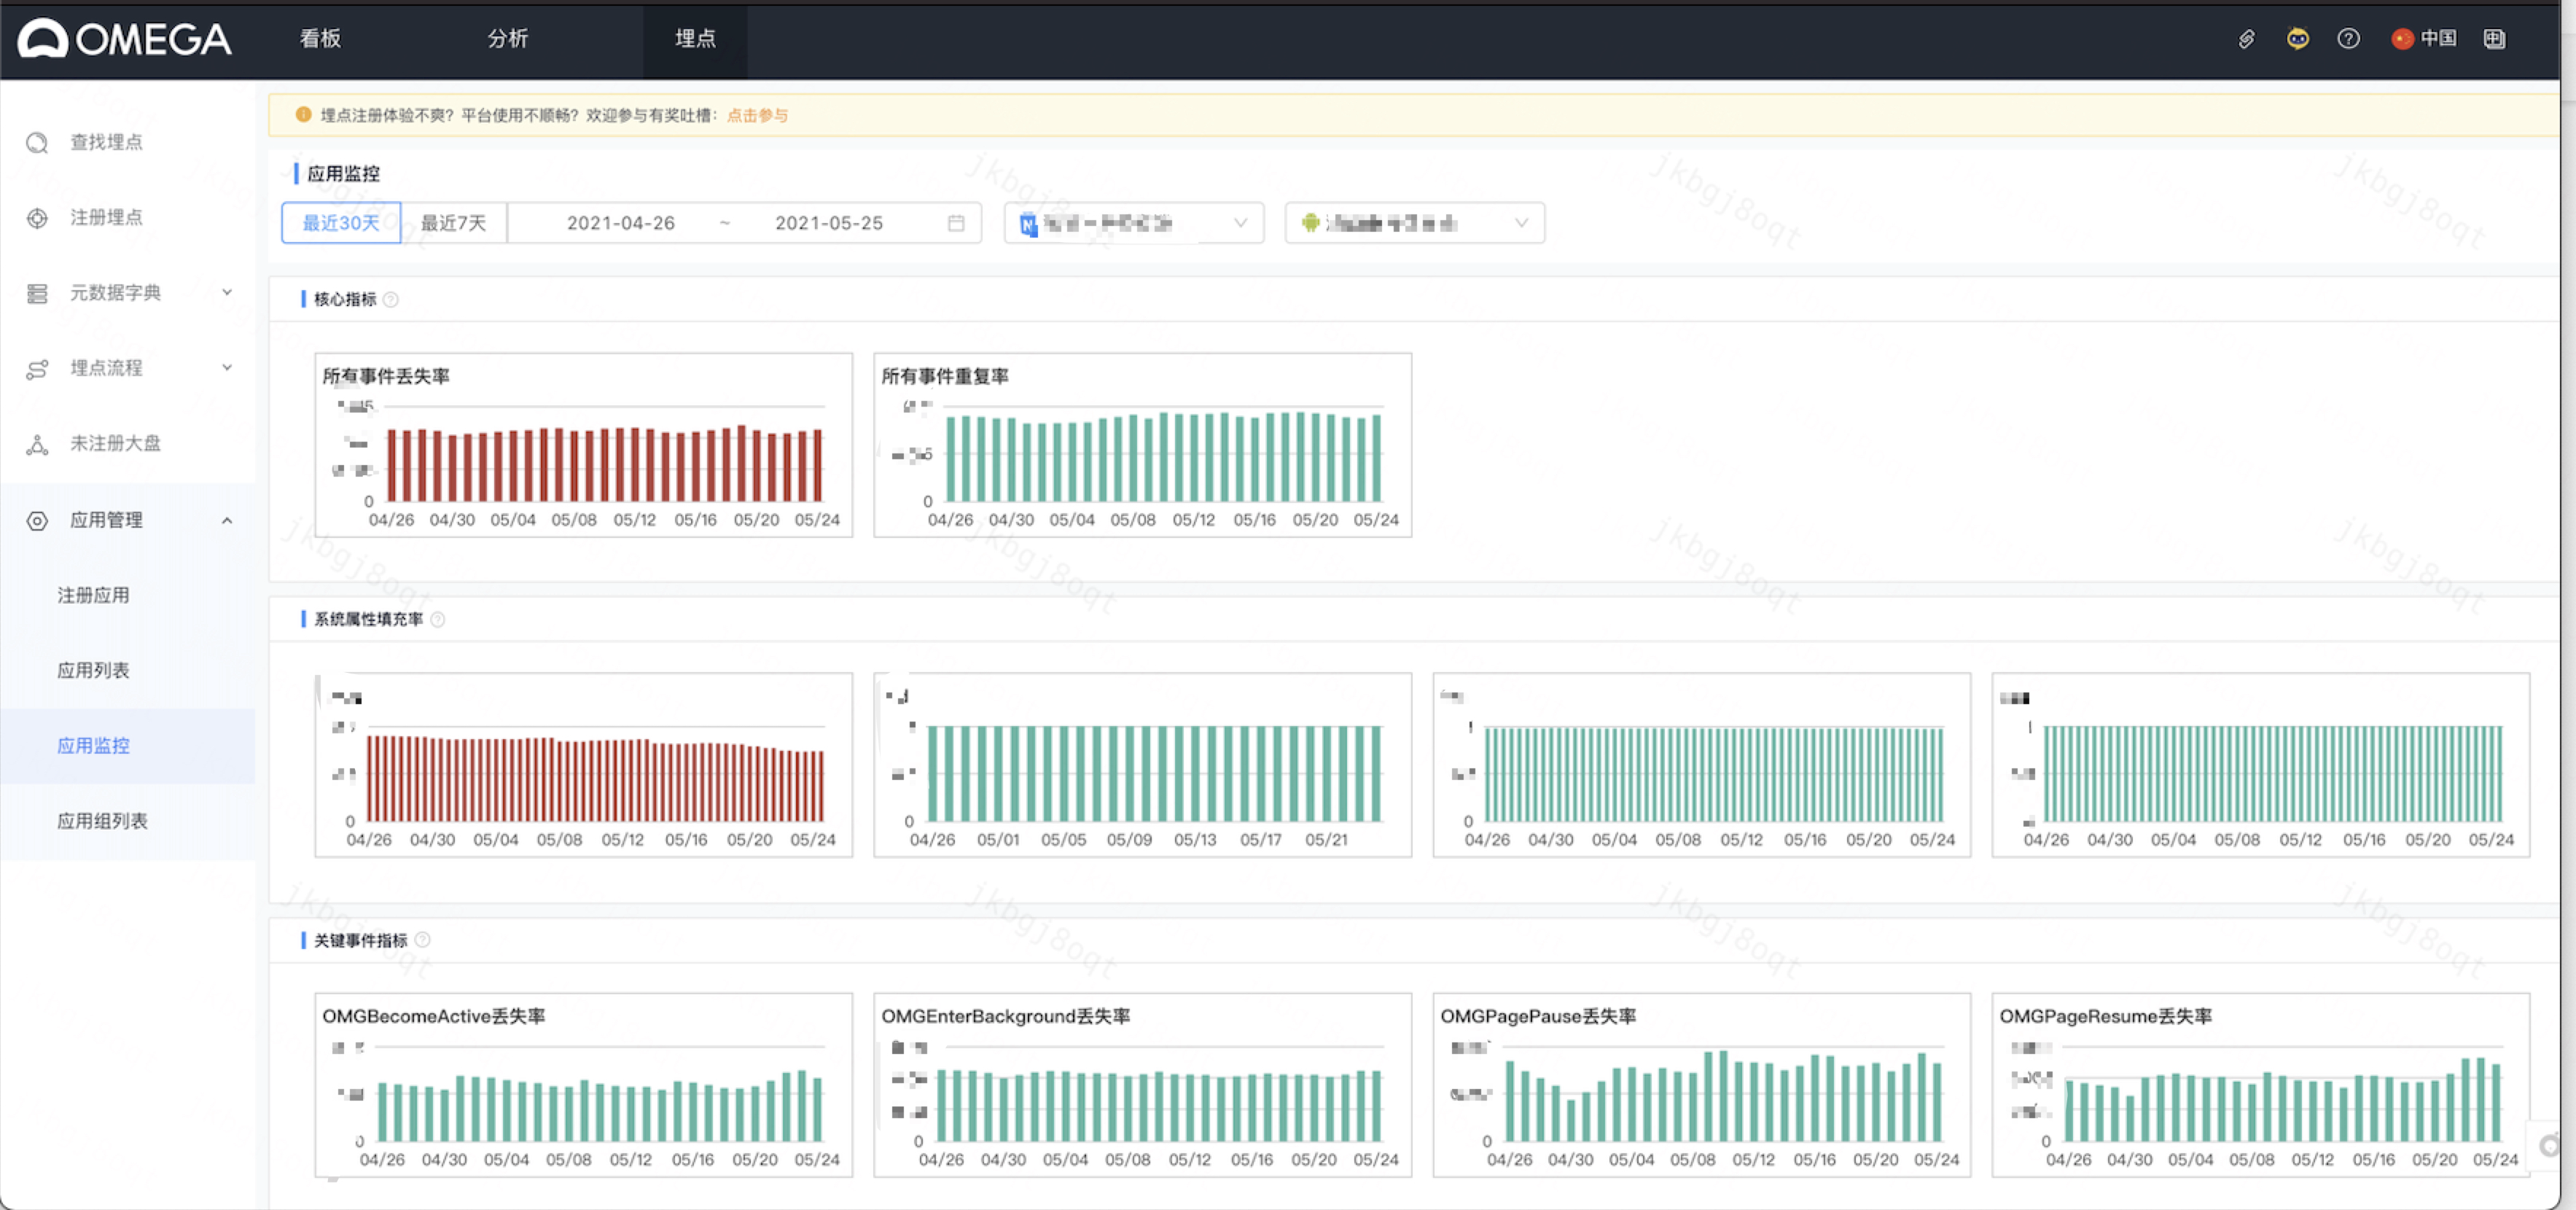Click info icon beside 关键事件指标
The height and width of the screenshot is (1210, 2576).
[423, 940]
